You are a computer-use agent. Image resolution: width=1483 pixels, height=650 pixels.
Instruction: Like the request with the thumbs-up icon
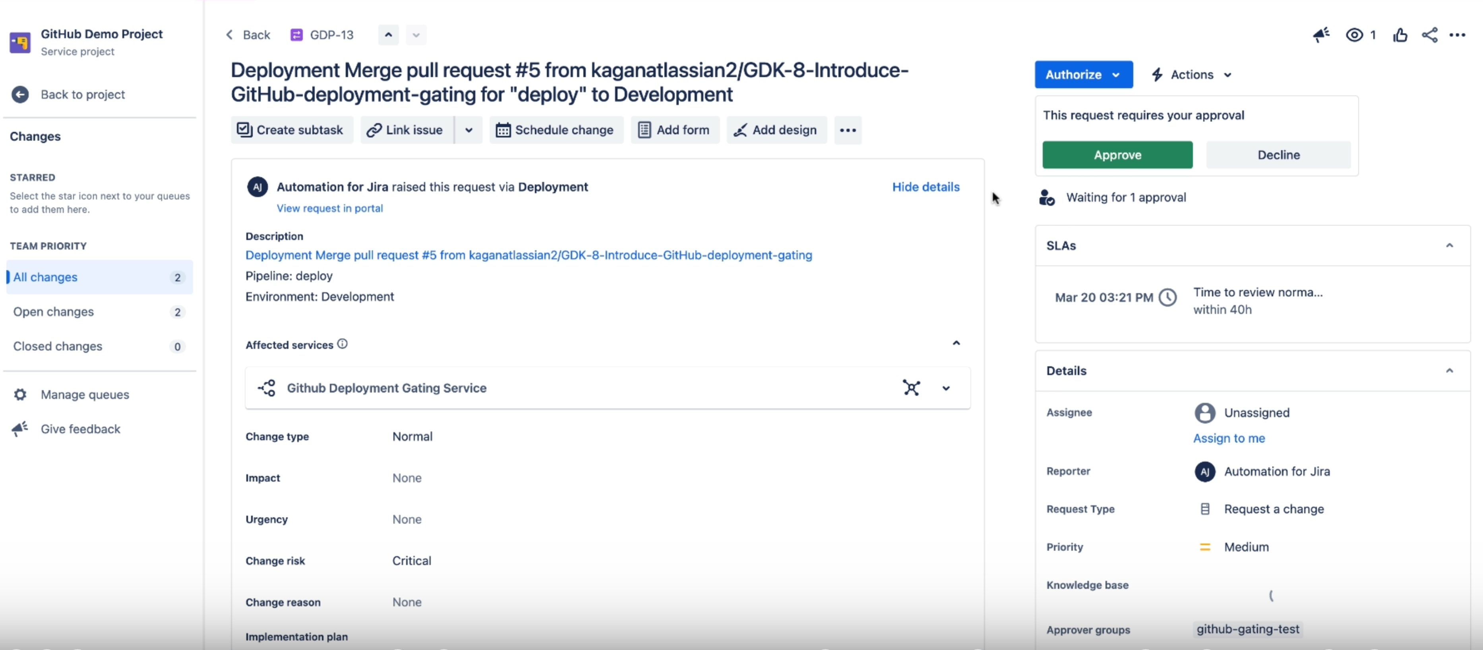pos(1400,35)
